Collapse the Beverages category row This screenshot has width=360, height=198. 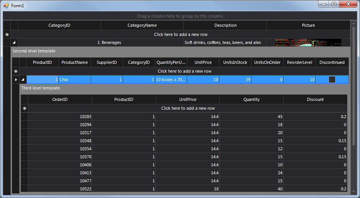pos(14,42)
